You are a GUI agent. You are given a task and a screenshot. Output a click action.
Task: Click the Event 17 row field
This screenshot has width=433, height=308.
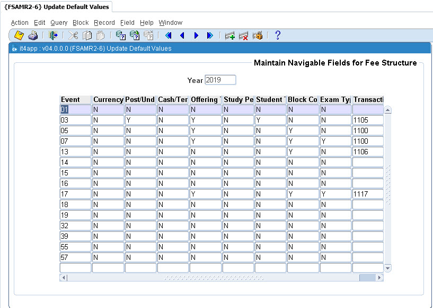pos(75,194)
